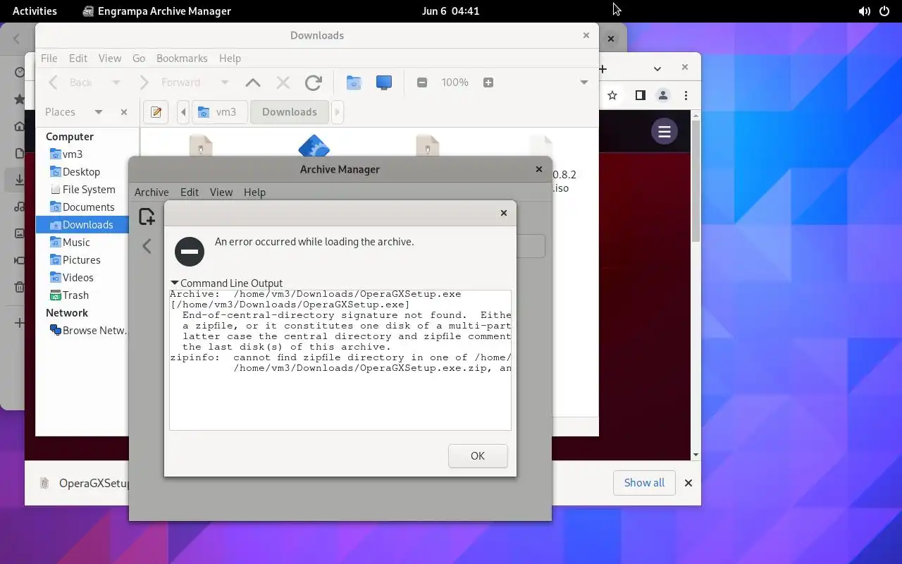This screenshot has width=902, height=564.
Task: Open the home folder icon
Action: [354, 82]
